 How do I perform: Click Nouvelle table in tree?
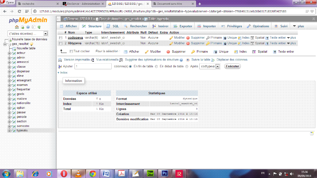point(26,48)
